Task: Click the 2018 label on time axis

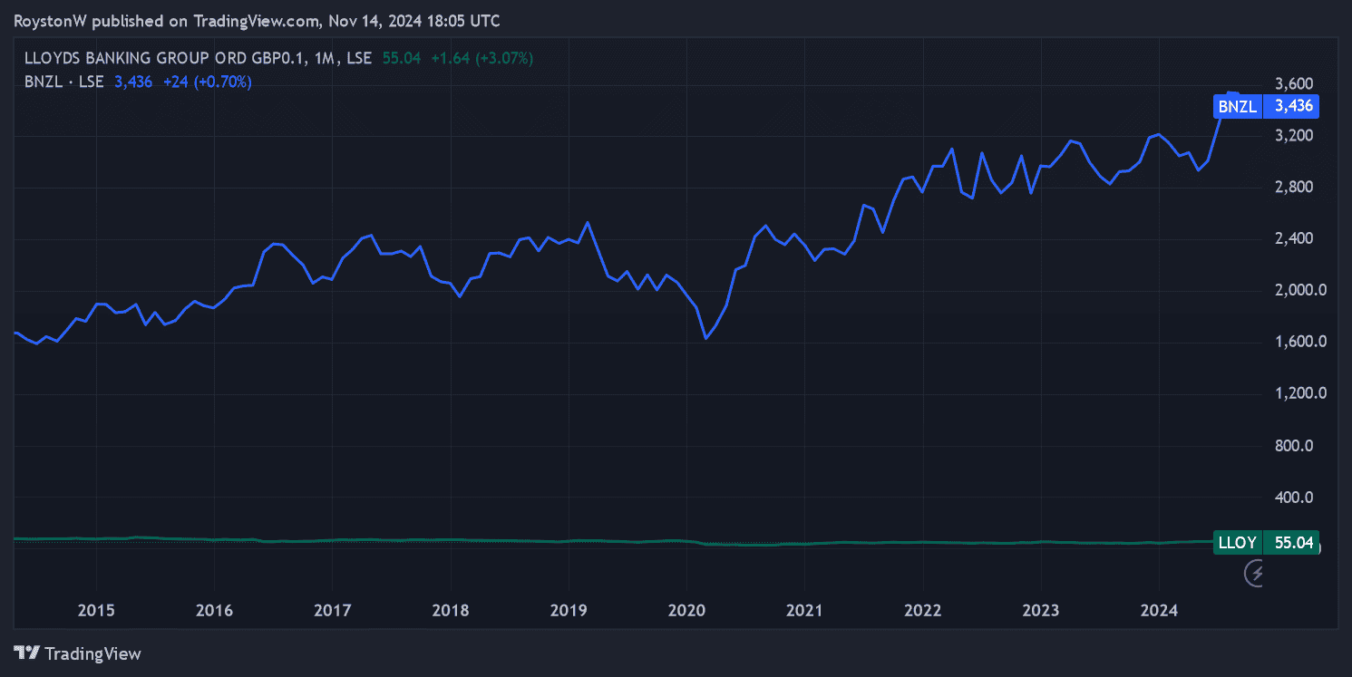Action: [450, 611]
